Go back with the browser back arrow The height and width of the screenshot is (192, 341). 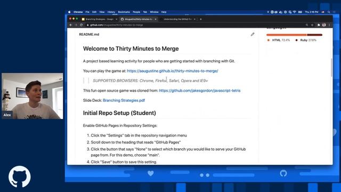point(71,25)
